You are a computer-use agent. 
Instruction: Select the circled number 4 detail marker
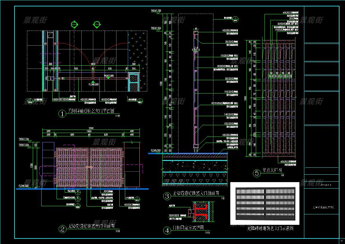pos(167,231)
